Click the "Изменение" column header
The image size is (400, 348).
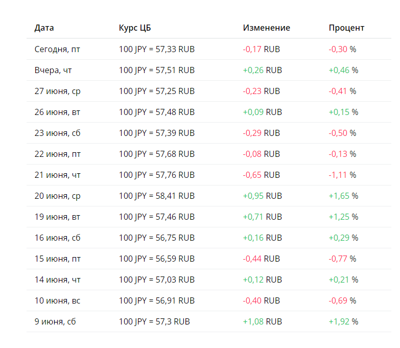tap(266, 28)
